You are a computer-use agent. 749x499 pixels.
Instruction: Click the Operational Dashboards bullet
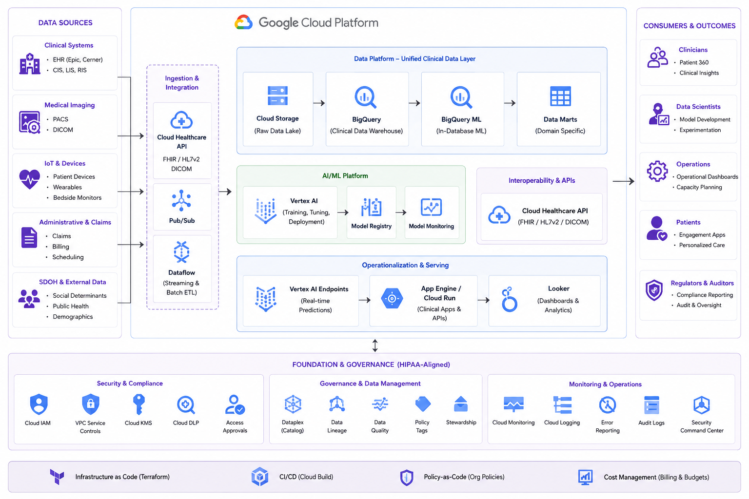pos(705,177)
